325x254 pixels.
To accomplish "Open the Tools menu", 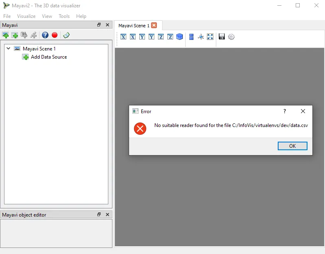I will pyautogui.click(x=64, y=16).
